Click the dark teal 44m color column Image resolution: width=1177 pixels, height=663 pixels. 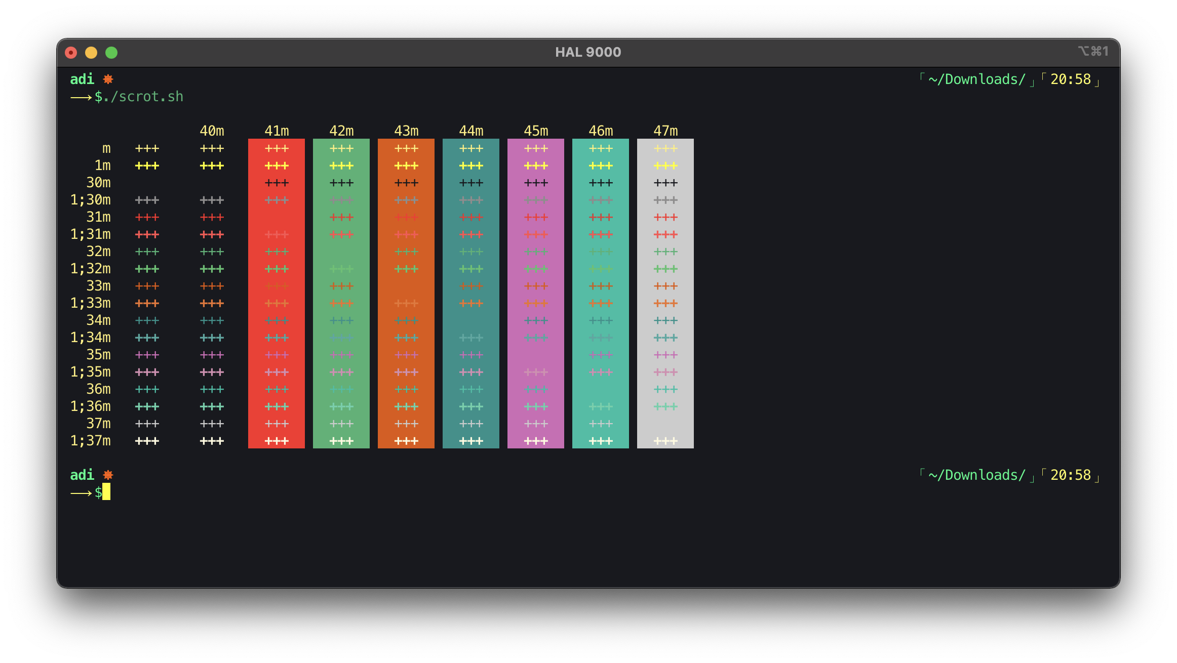(x=471, y=294)
